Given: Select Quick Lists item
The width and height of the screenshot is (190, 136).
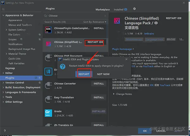Looking at the screenshot, I should pos(14,59).
